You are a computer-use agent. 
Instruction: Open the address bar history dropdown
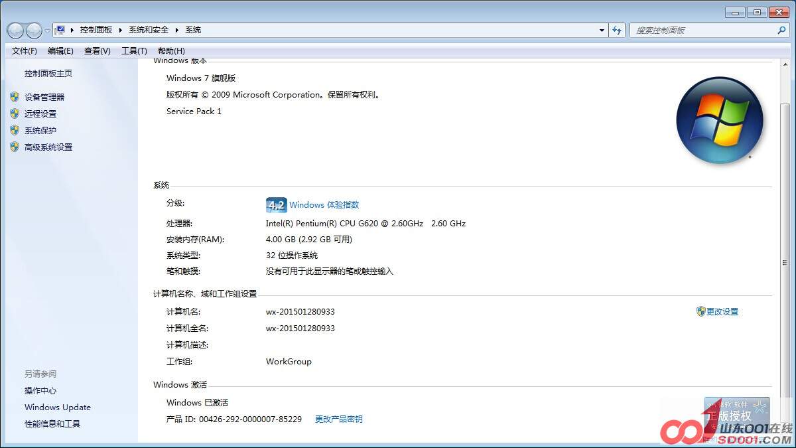point(602,31)
